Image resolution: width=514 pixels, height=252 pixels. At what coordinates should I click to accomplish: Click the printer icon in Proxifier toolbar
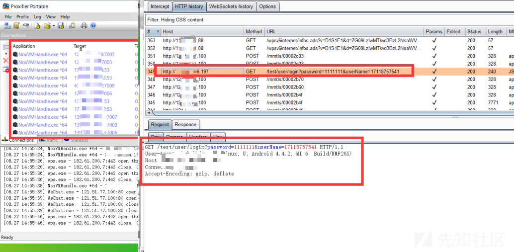tap(84, 26)
